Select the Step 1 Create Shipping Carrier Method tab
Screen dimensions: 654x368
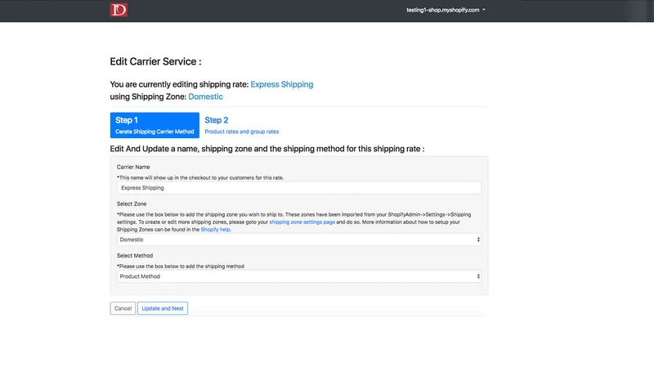tap(155, 125)
